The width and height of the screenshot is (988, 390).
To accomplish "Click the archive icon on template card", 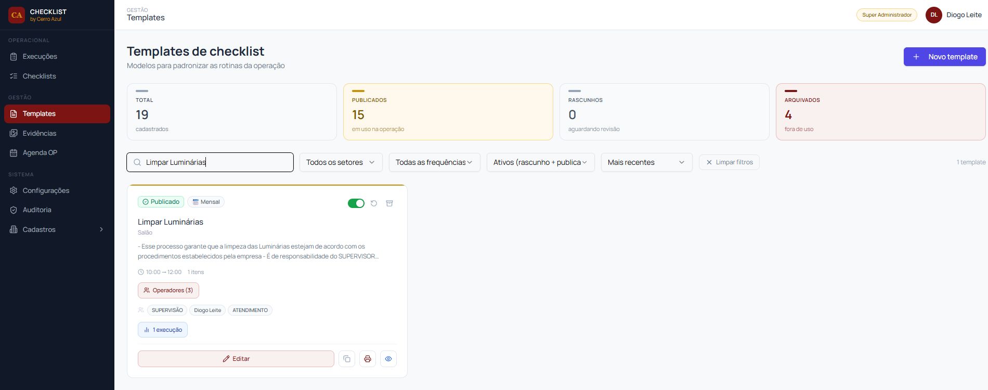I will pos(389,203).
